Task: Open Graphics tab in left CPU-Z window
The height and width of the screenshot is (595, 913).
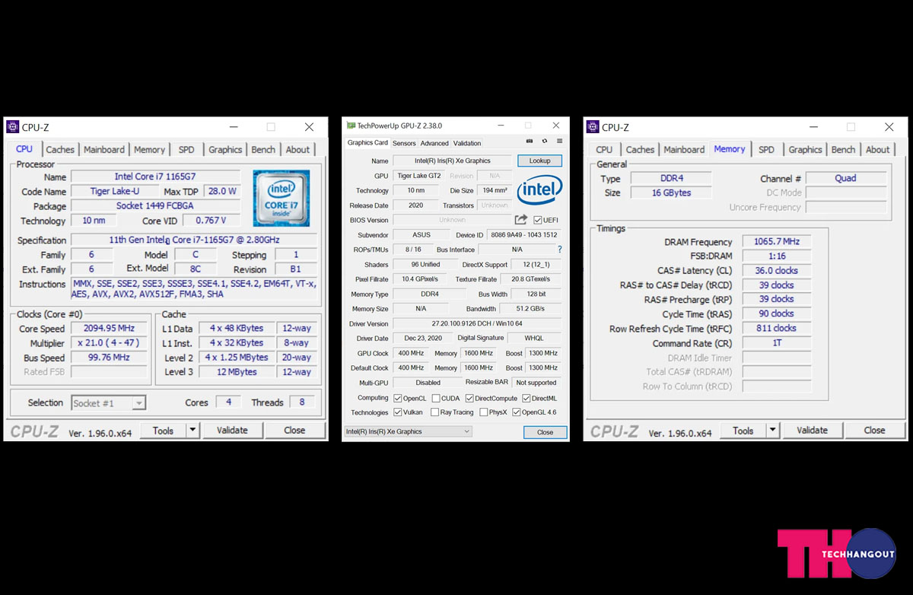Action: pos(225,150)
